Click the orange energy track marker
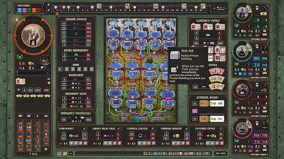The height and width of the screenshot is (159, 284). pos(57,13)
